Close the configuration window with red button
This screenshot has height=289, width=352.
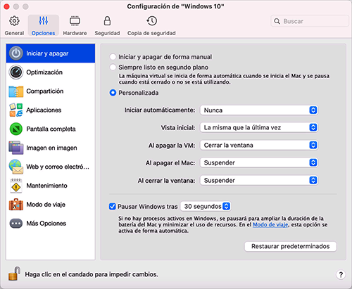6,6
